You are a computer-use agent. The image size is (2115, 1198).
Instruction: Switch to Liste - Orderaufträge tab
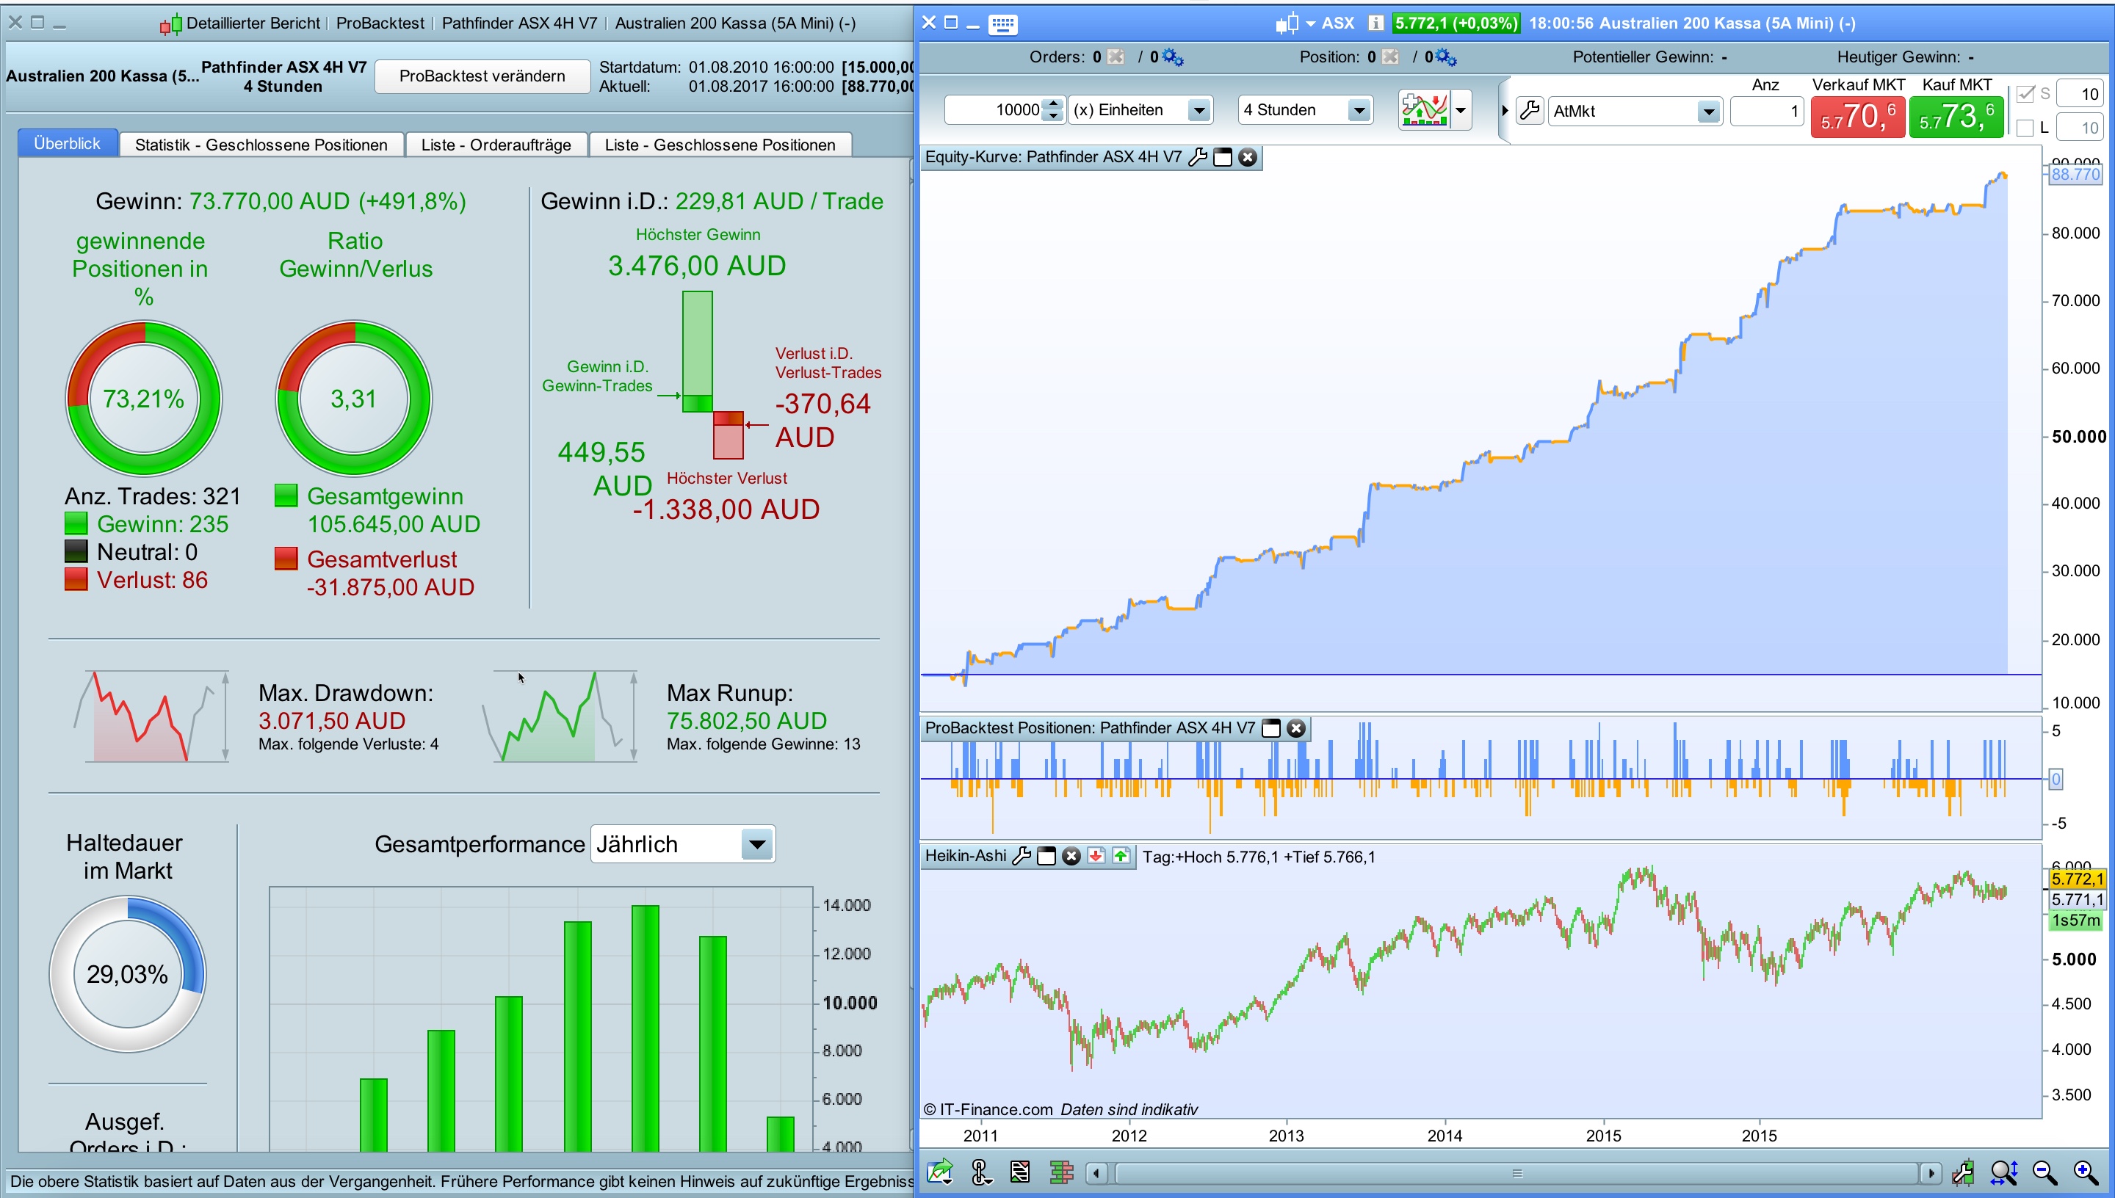pyautogui.click(x=496, y=145)
